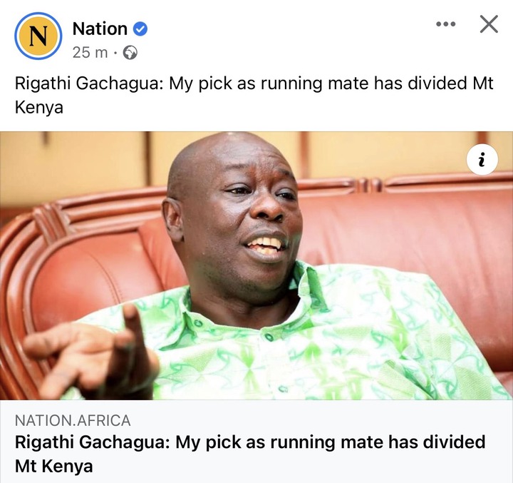The image size is (513, 483).
Task: Hide this post with the X button
Action: pyautogui.click(x=489, y=24)
